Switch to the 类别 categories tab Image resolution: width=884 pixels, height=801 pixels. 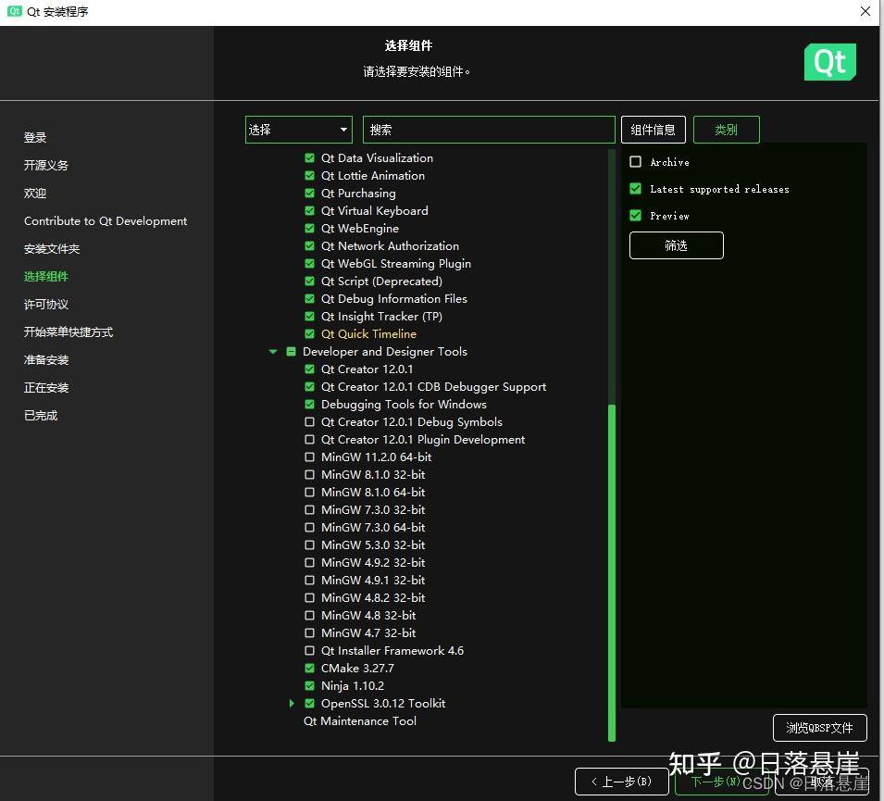[726, 129]
